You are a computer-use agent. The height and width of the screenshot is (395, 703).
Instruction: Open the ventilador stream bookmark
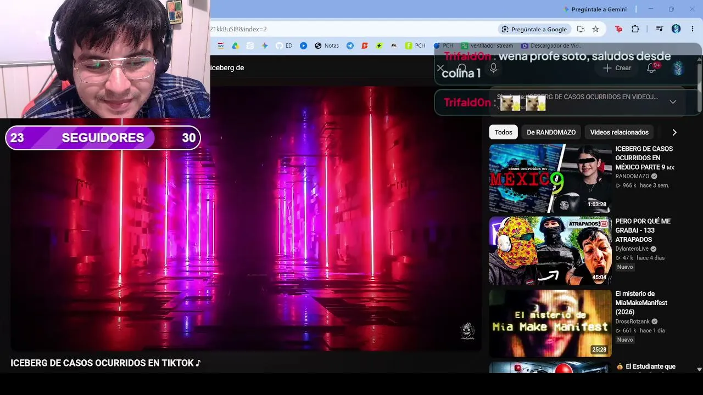click(x=487, y=46)
